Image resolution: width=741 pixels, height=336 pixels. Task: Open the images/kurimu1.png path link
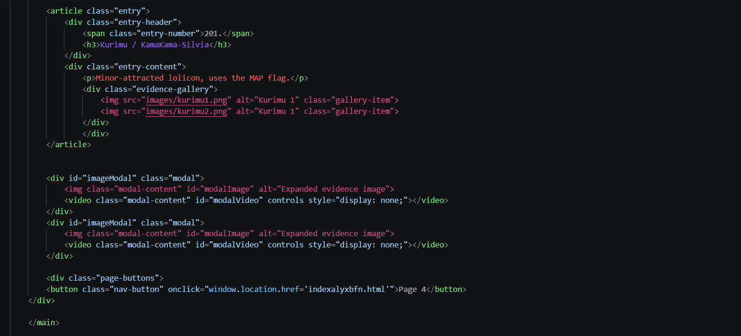(187, 100)
